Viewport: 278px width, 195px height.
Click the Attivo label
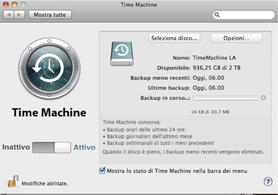click(84, 147)
